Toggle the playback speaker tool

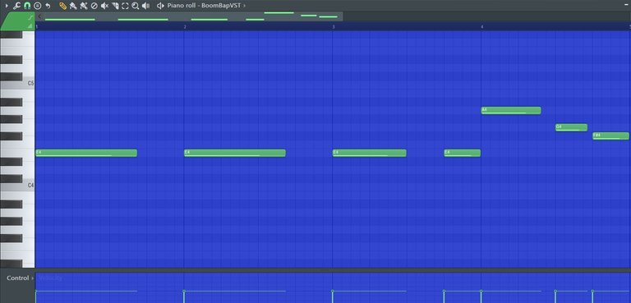(x=146, y=6)
